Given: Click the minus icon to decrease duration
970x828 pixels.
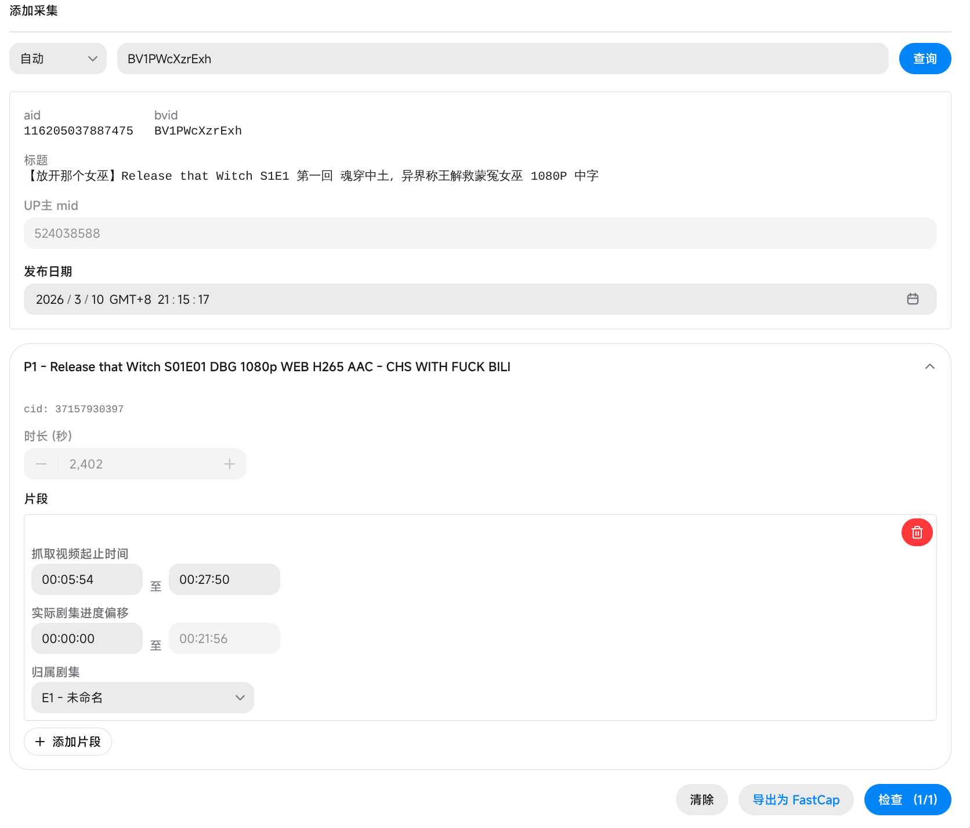Looking at the screenshot, I should (41, 464).
